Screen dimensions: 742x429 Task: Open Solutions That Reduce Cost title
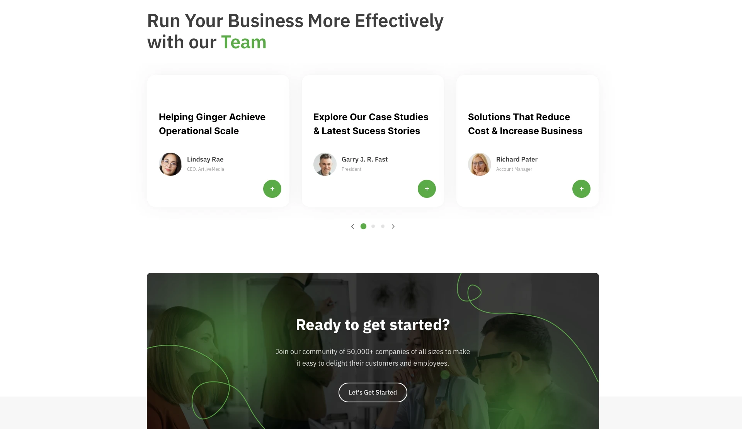[525, 124]
